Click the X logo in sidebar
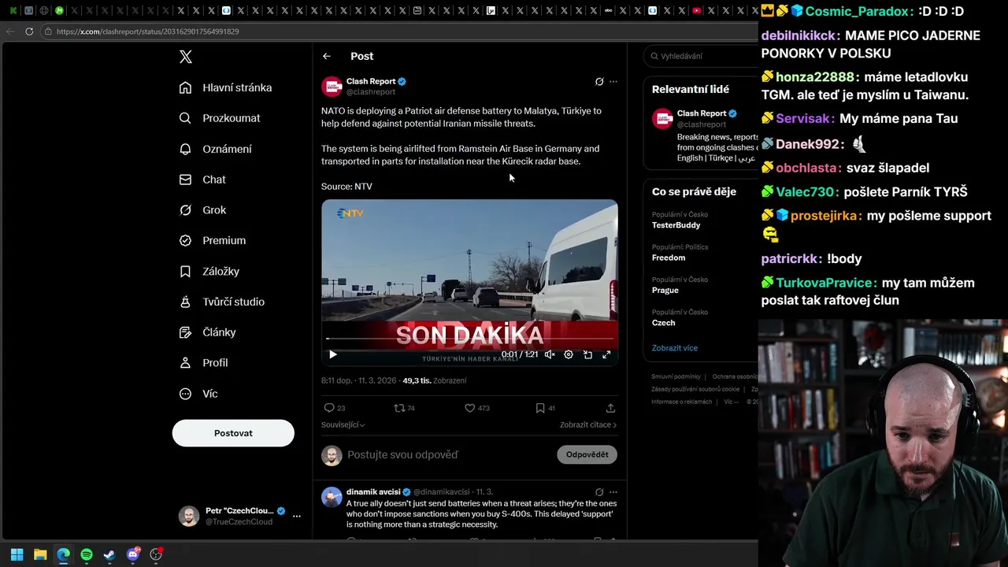The height and width of the screenshot is (567, 1008). (x=186, y=57)
